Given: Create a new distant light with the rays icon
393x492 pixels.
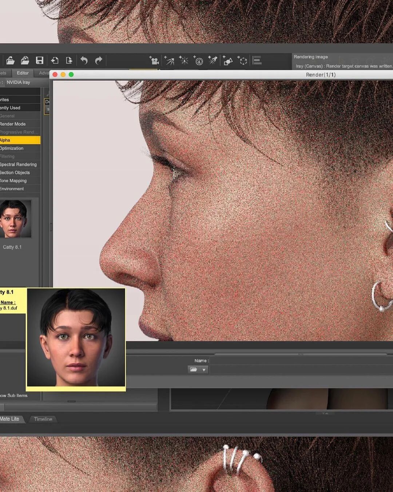Looking at the screenshot, I should 169,60.
